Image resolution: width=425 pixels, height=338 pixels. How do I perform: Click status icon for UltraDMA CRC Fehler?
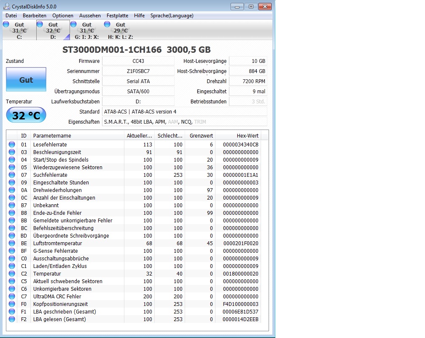12,296
